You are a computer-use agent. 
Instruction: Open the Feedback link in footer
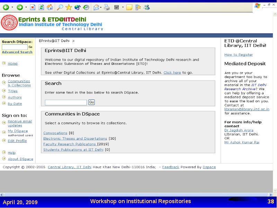[171, 167]
